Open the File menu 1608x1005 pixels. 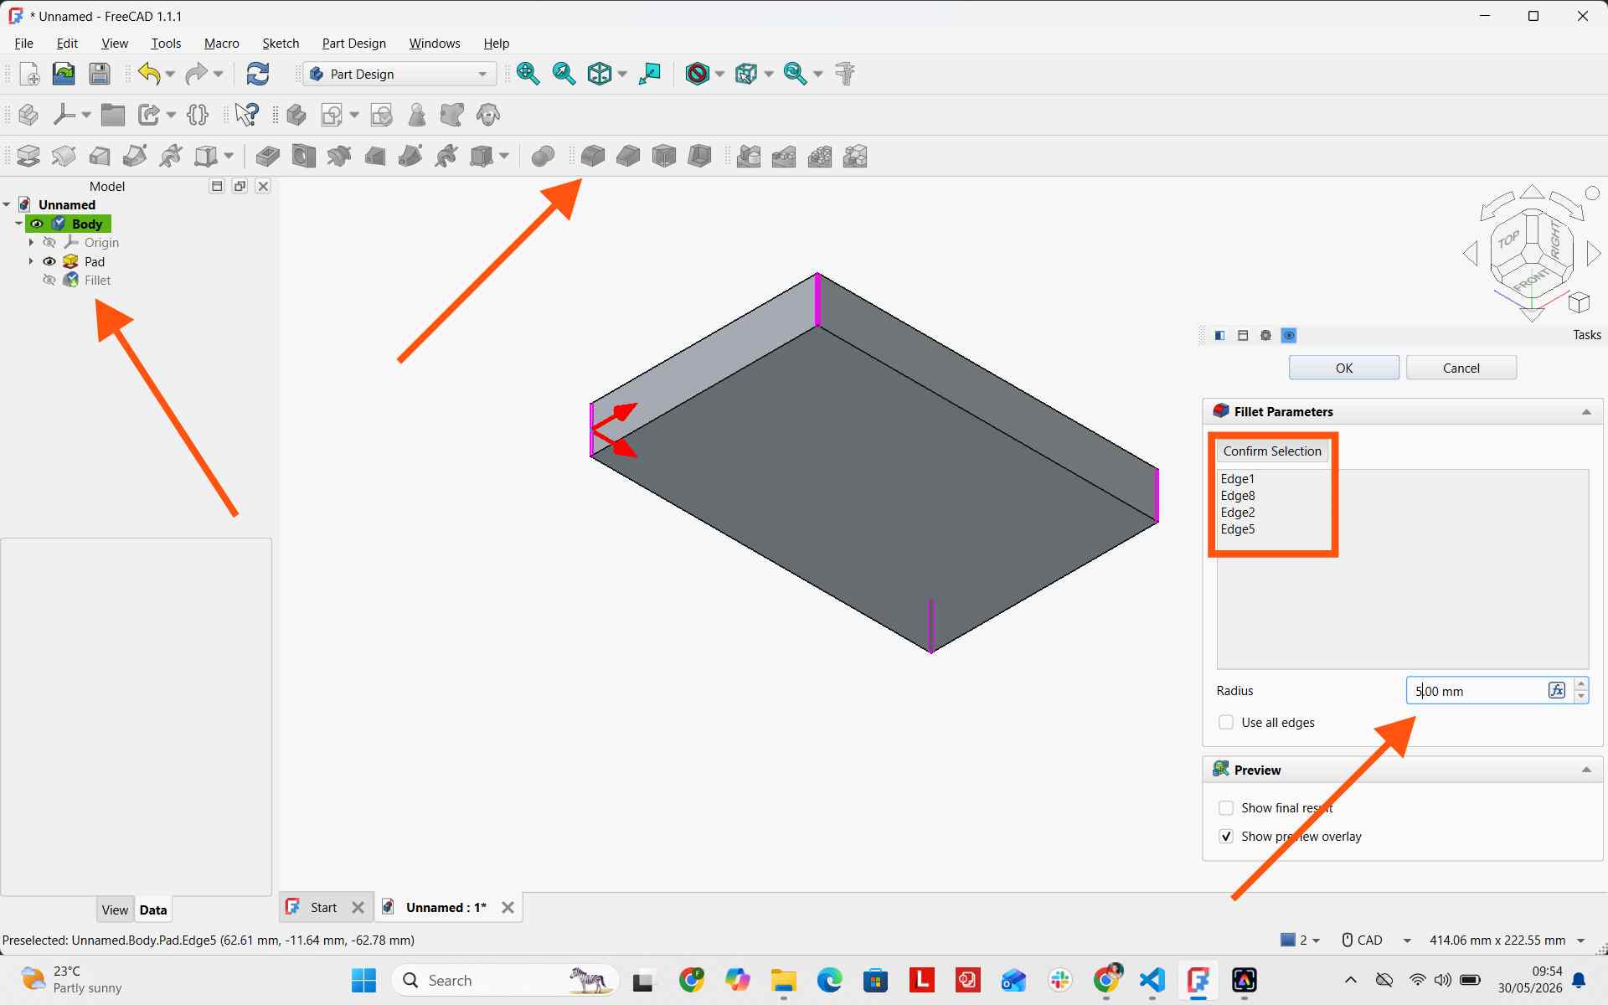point(24,43)
